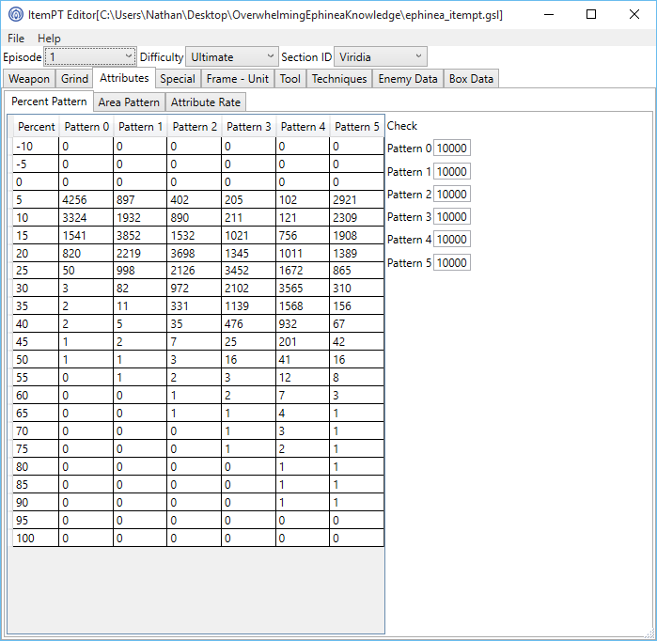Select cell with value 2102
The image size is (657, 641).
[x=248, y=289]
